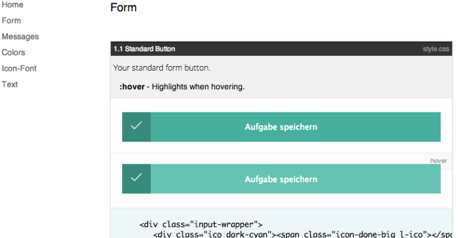Click 'Highlights when hovering' text
The image size is (459, 238).
coord(198,87)
